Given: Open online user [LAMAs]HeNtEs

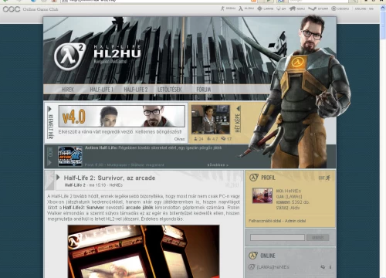Looking at the screenshot, I should click(273, 267).
